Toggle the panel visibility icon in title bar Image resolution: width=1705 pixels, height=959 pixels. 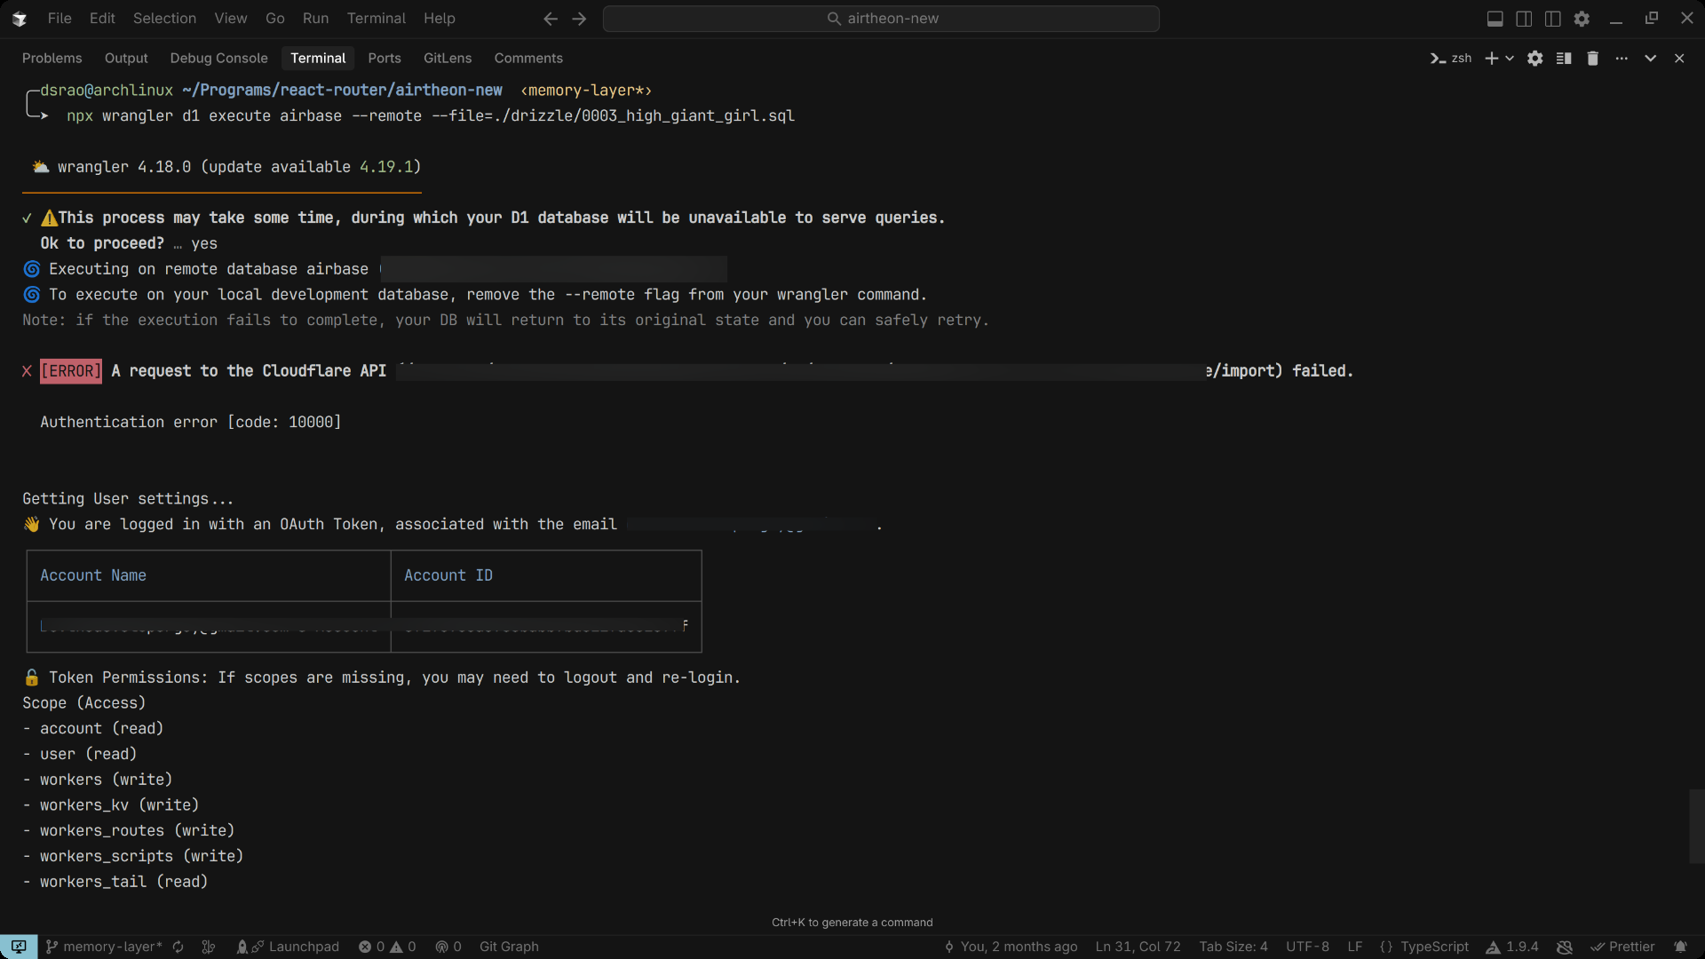[1495, 18]
